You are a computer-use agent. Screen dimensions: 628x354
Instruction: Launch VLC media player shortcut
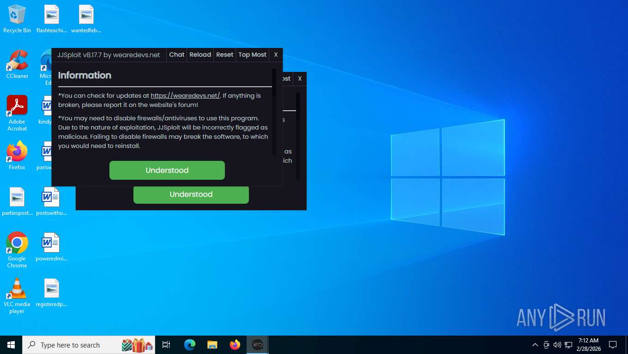(x=17, y=296)
